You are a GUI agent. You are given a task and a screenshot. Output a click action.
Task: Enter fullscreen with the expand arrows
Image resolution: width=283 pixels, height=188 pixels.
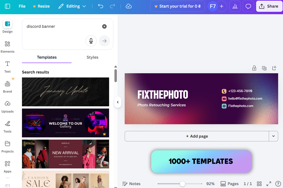point(269,184)
